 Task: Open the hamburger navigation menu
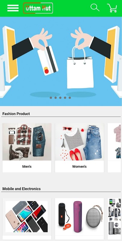click(13, 8)
